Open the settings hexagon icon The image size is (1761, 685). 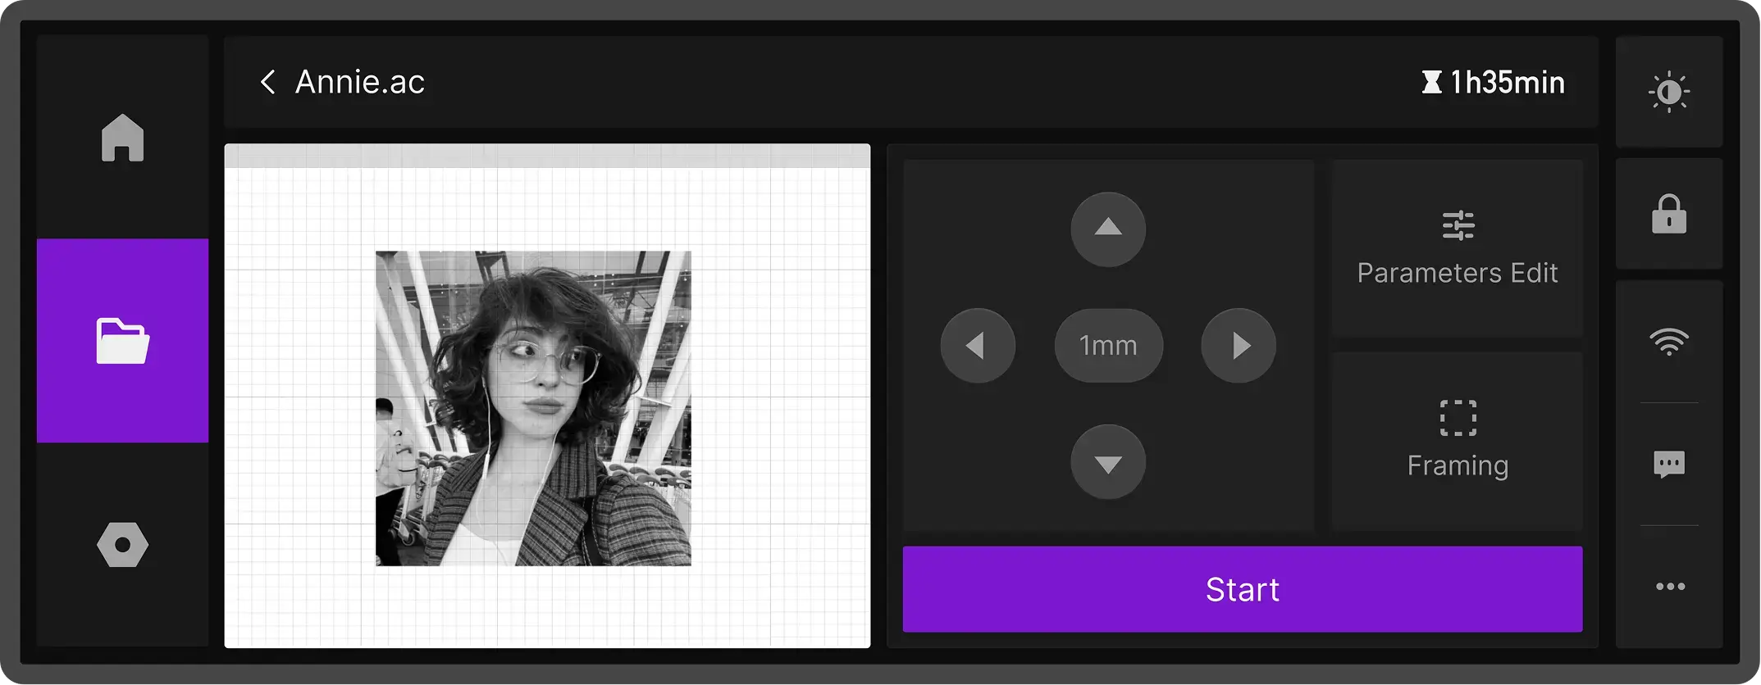click(122, 545)
